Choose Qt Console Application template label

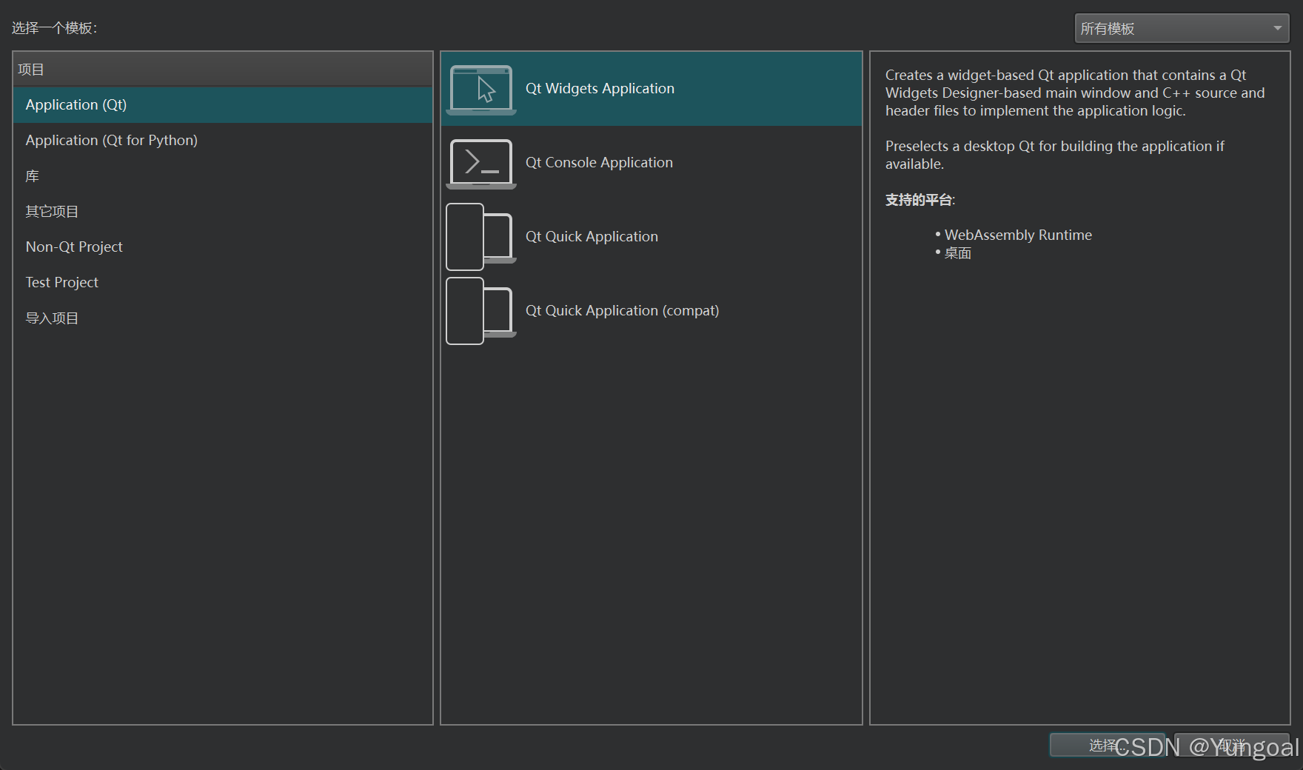[x=599, y=162]
